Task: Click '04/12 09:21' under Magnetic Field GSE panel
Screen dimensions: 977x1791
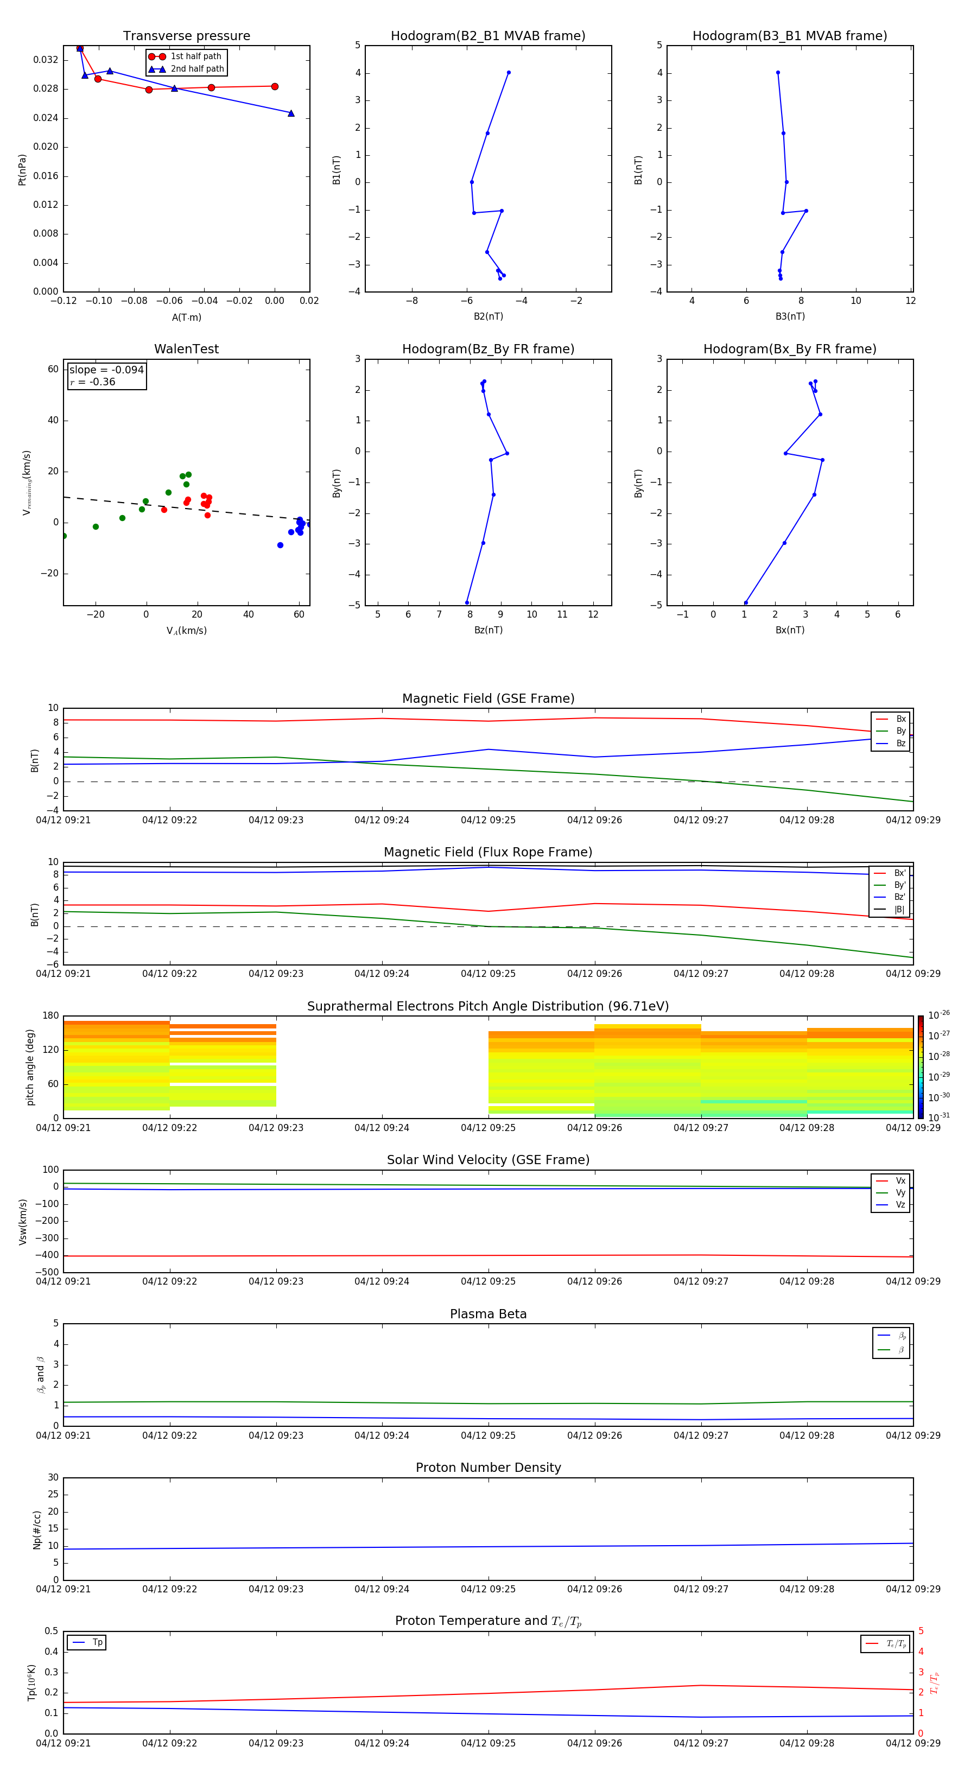Action: [64, 820]
